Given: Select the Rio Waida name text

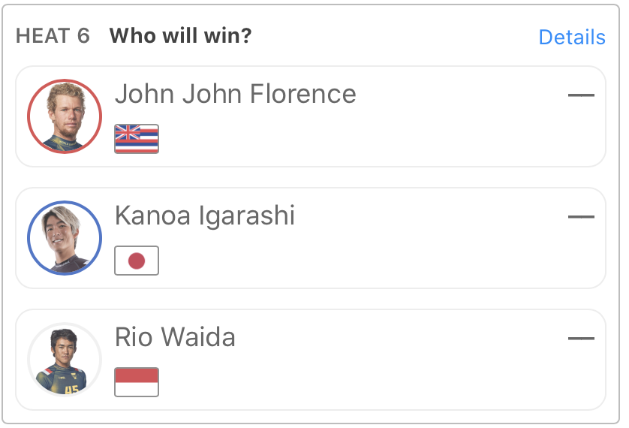Looking at the screenshot, I should (x=175, y=337).
